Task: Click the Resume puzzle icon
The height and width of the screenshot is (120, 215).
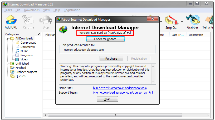Action: (28, 20)
